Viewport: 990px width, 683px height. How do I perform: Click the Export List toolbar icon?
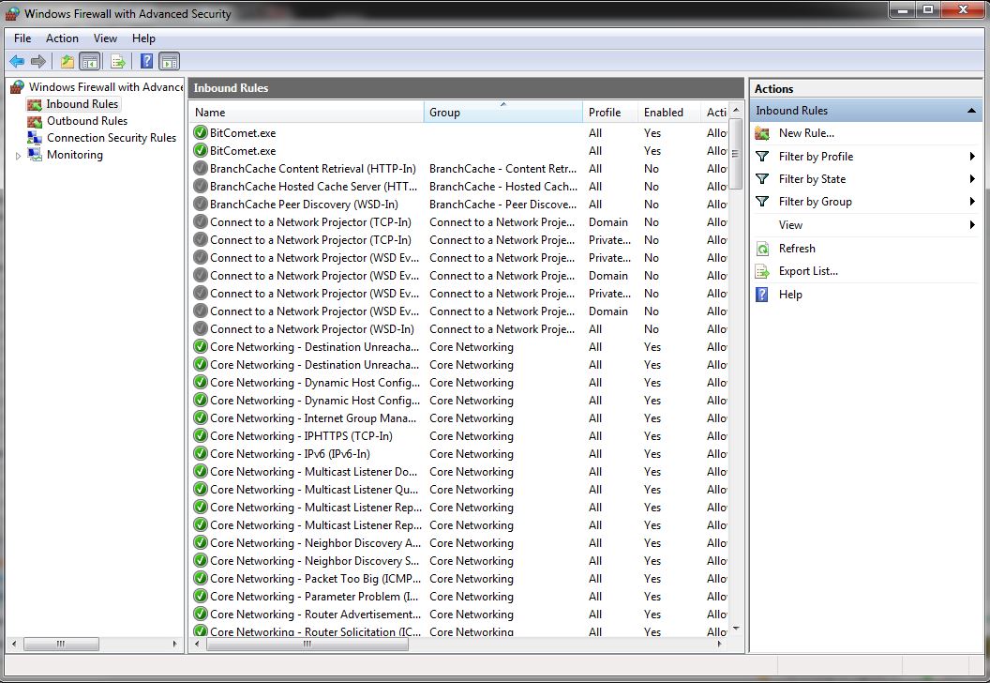[x=118, y=61]
